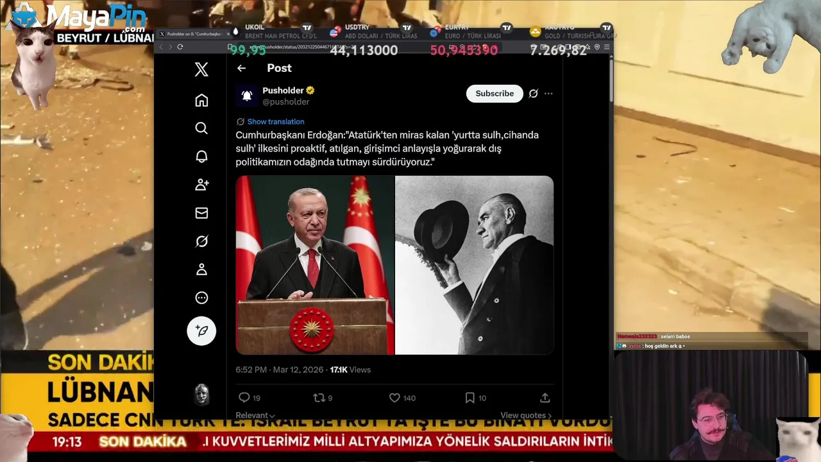Viewport: 821px width, 462px height.
Task: Click the back arrow beside Post
Action: click(x=241, y=68)
